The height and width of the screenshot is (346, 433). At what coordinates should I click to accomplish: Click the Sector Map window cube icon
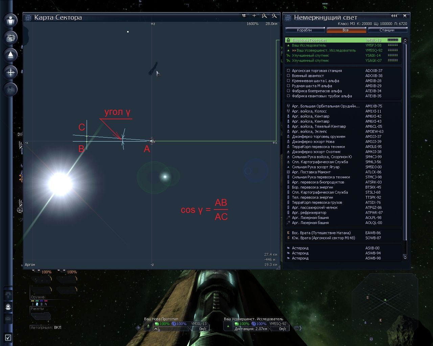28,18
